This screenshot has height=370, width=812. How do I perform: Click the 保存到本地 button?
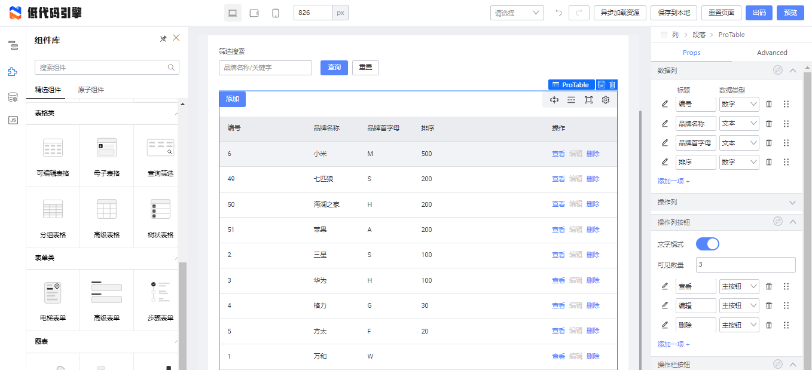click(x=673, y=13)
